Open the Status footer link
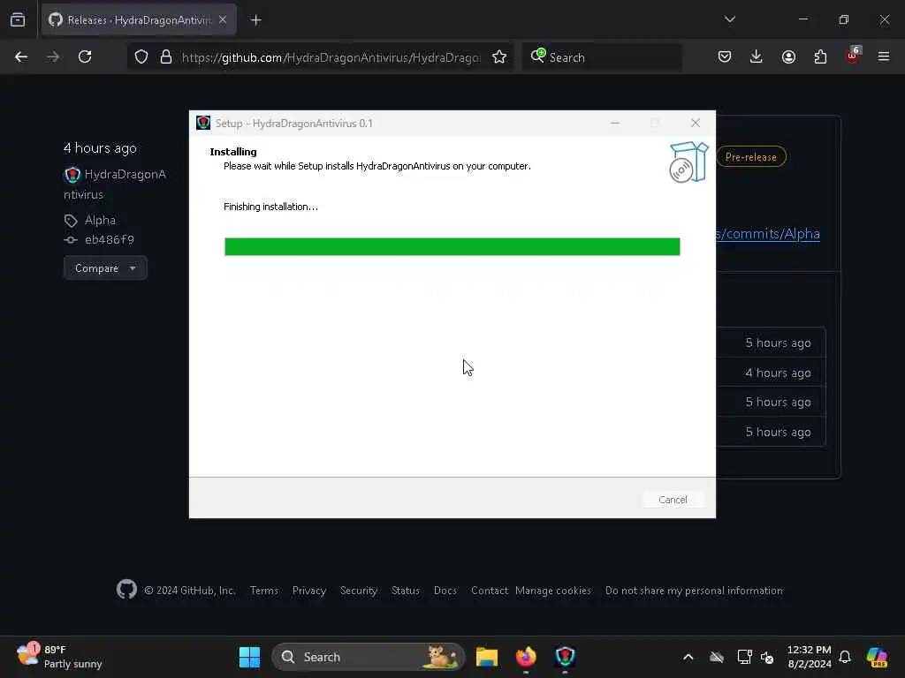This screenshot has width=905, height=678. coord(405,591)
